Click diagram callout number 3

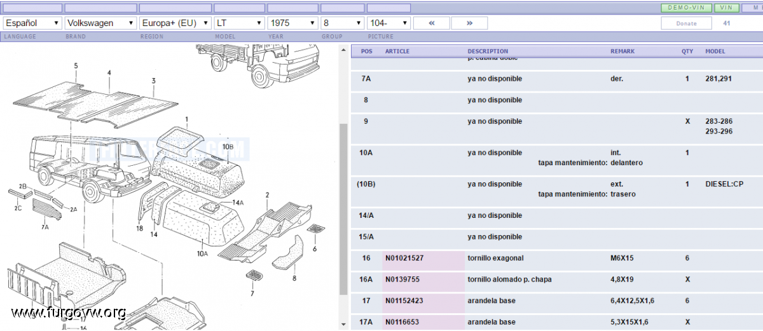153,81
